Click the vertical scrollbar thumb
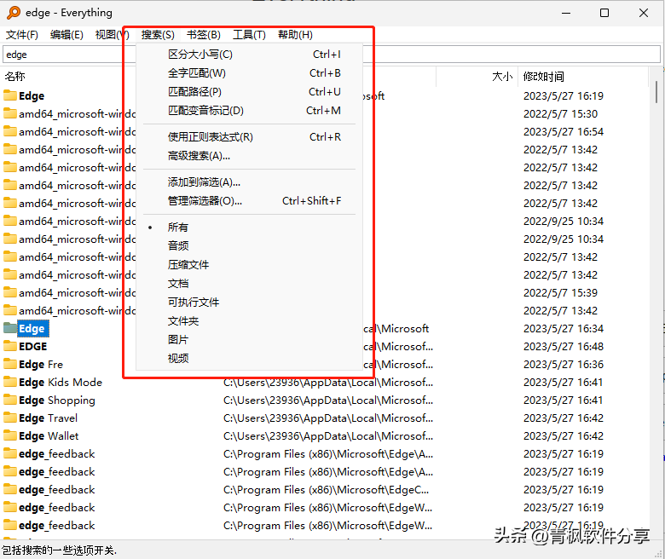665x559 pixels. tap(656, 91)
